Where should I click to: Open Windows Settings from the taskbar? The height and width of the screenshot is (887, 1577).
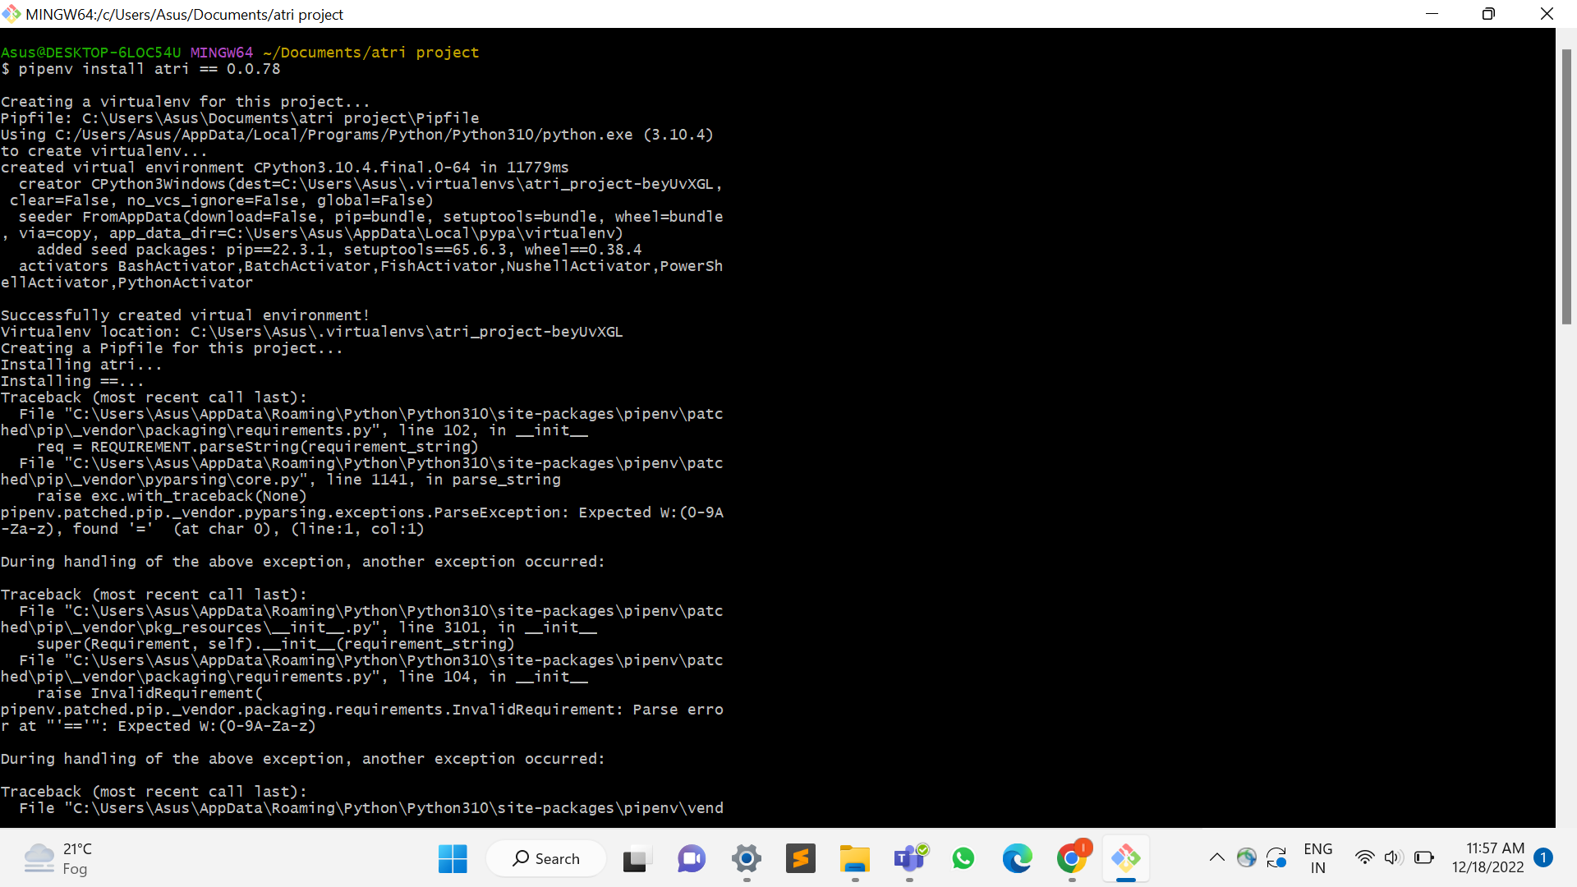[747, 858]
